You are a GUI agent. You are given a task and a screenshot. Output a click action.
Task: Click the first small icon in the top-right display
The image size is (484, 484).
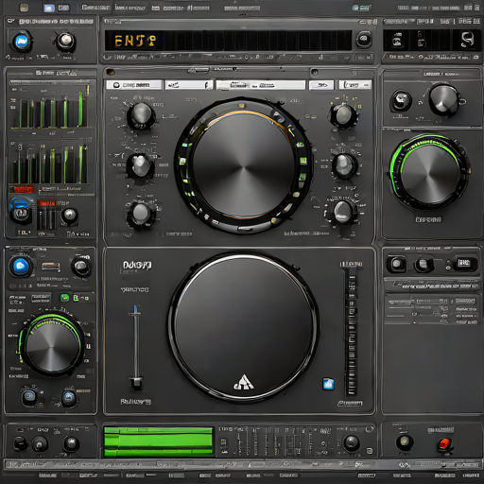pyautogui.click(x=397, y=41)
